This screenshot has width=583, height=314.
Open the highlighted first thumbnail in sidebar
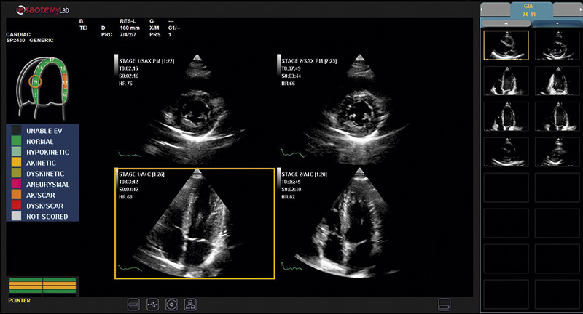point(506,45)
